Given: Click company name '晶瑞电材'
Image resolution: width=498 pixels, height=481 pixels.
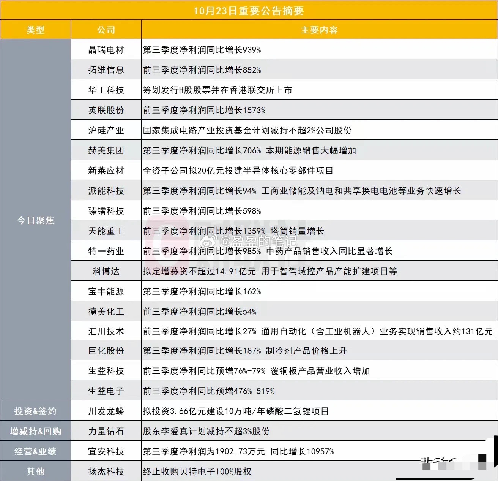Looking at the screenshot, I should (106, 50).
